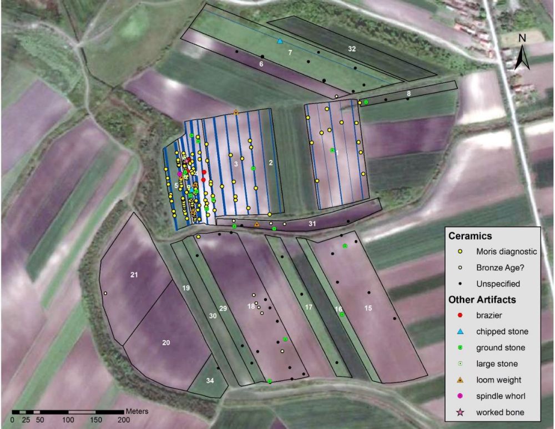The height and width of the screenshot is (429, 555).
Task: Select the "Bronze Age?" legend label
Action: pyautogui.click(x=500, y=268)
